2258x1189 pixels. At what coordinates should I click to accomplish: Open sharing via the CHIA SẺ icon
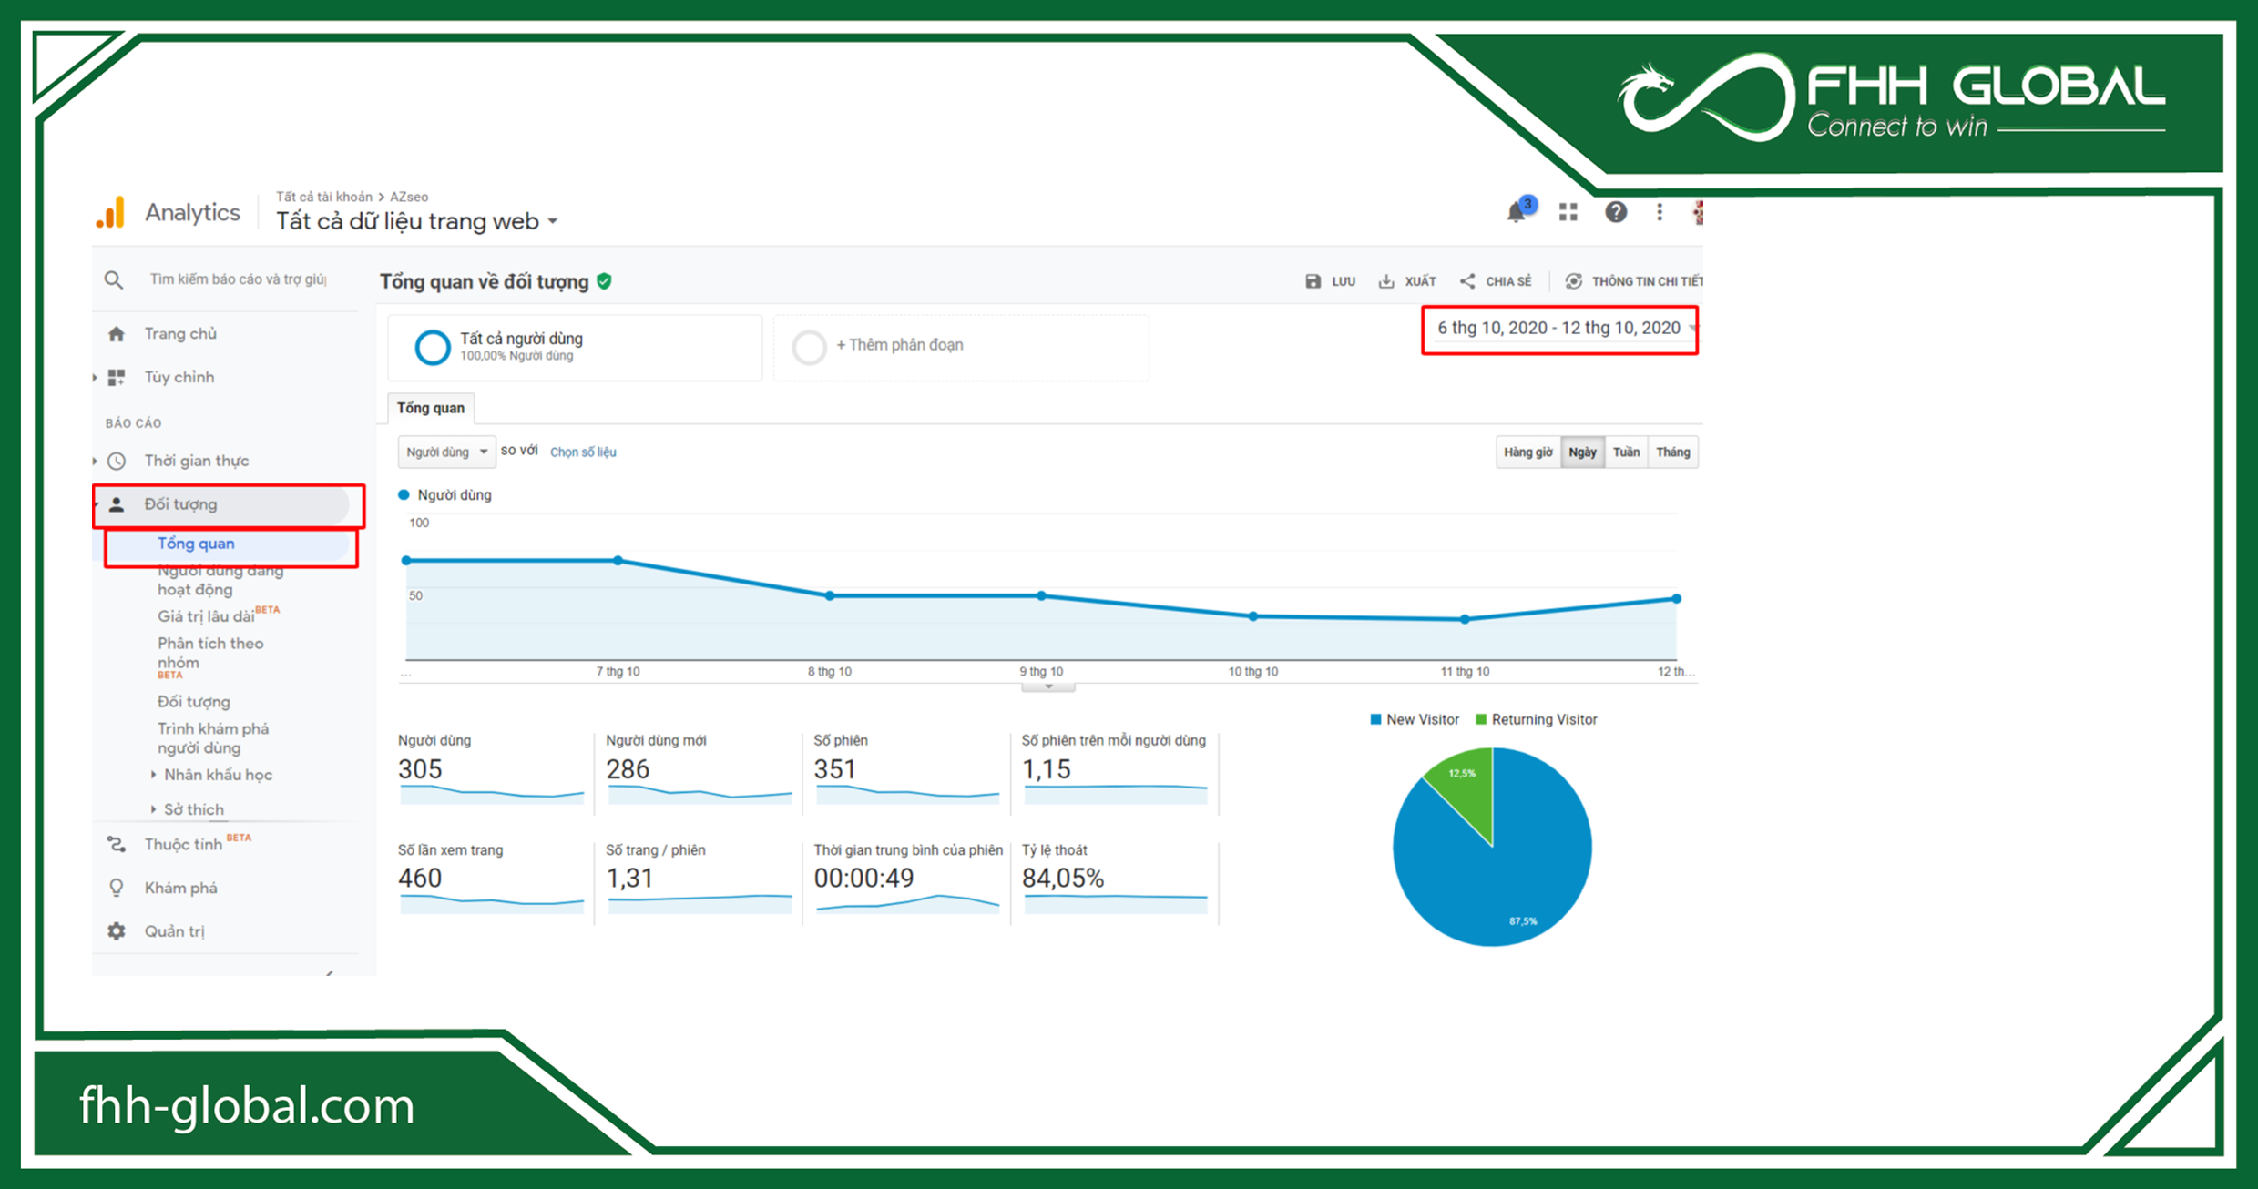(1467, 281)
